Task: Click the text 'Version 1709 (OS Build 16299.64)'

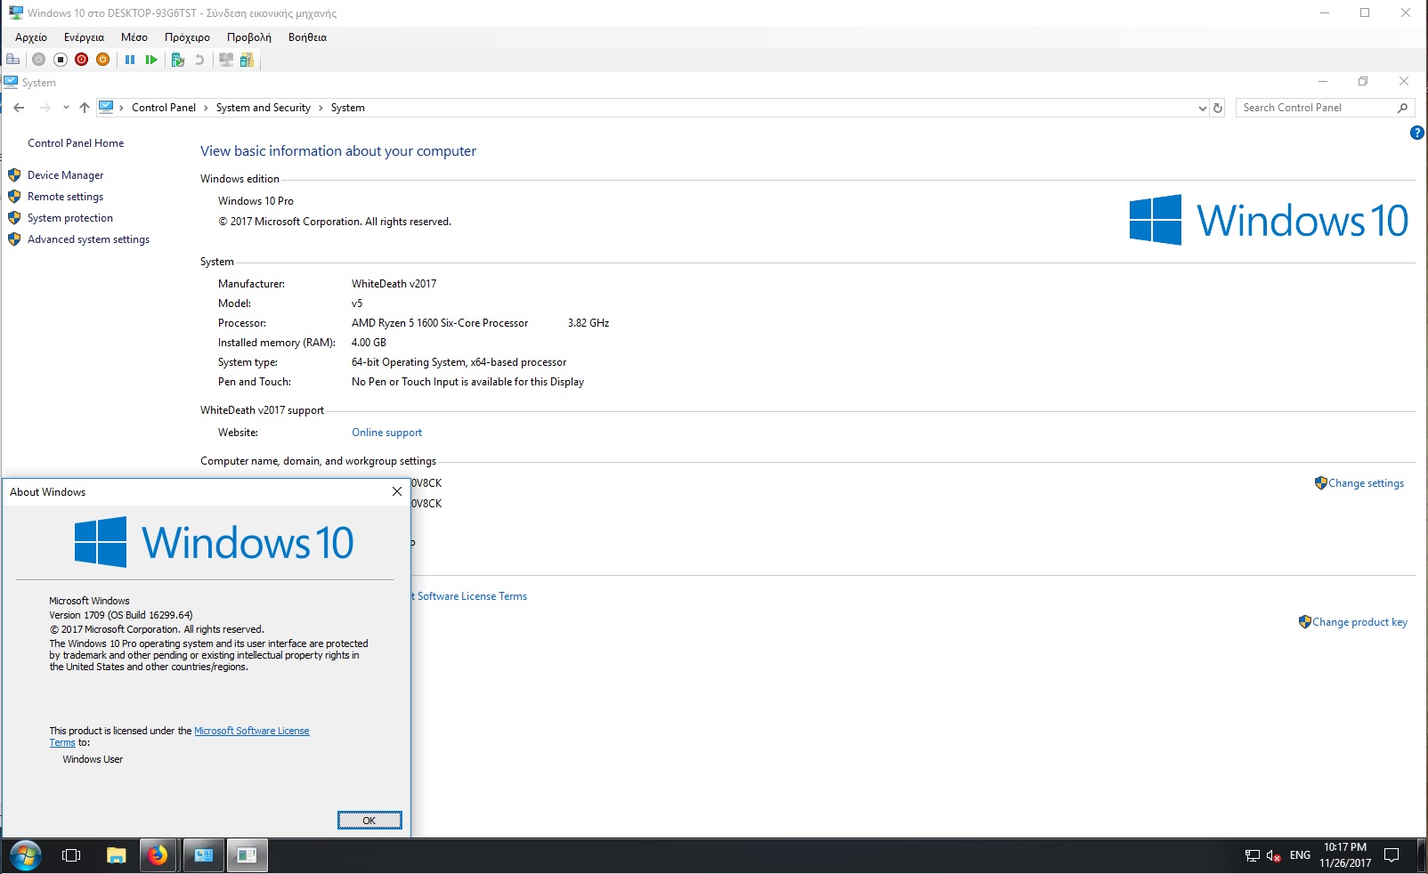Action: click(x=121, y=615)
